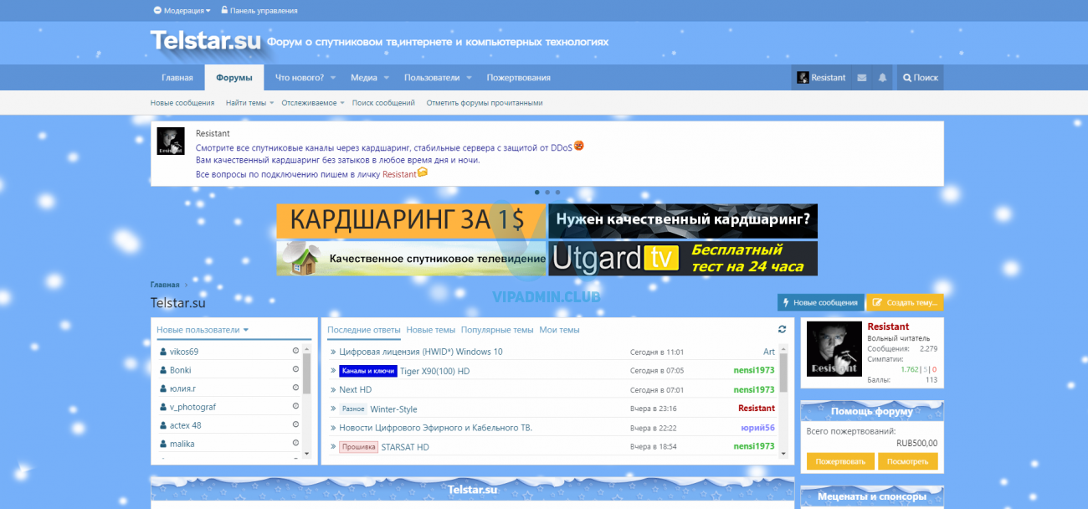Click Главная in the breadcrumb

(165, 285)
